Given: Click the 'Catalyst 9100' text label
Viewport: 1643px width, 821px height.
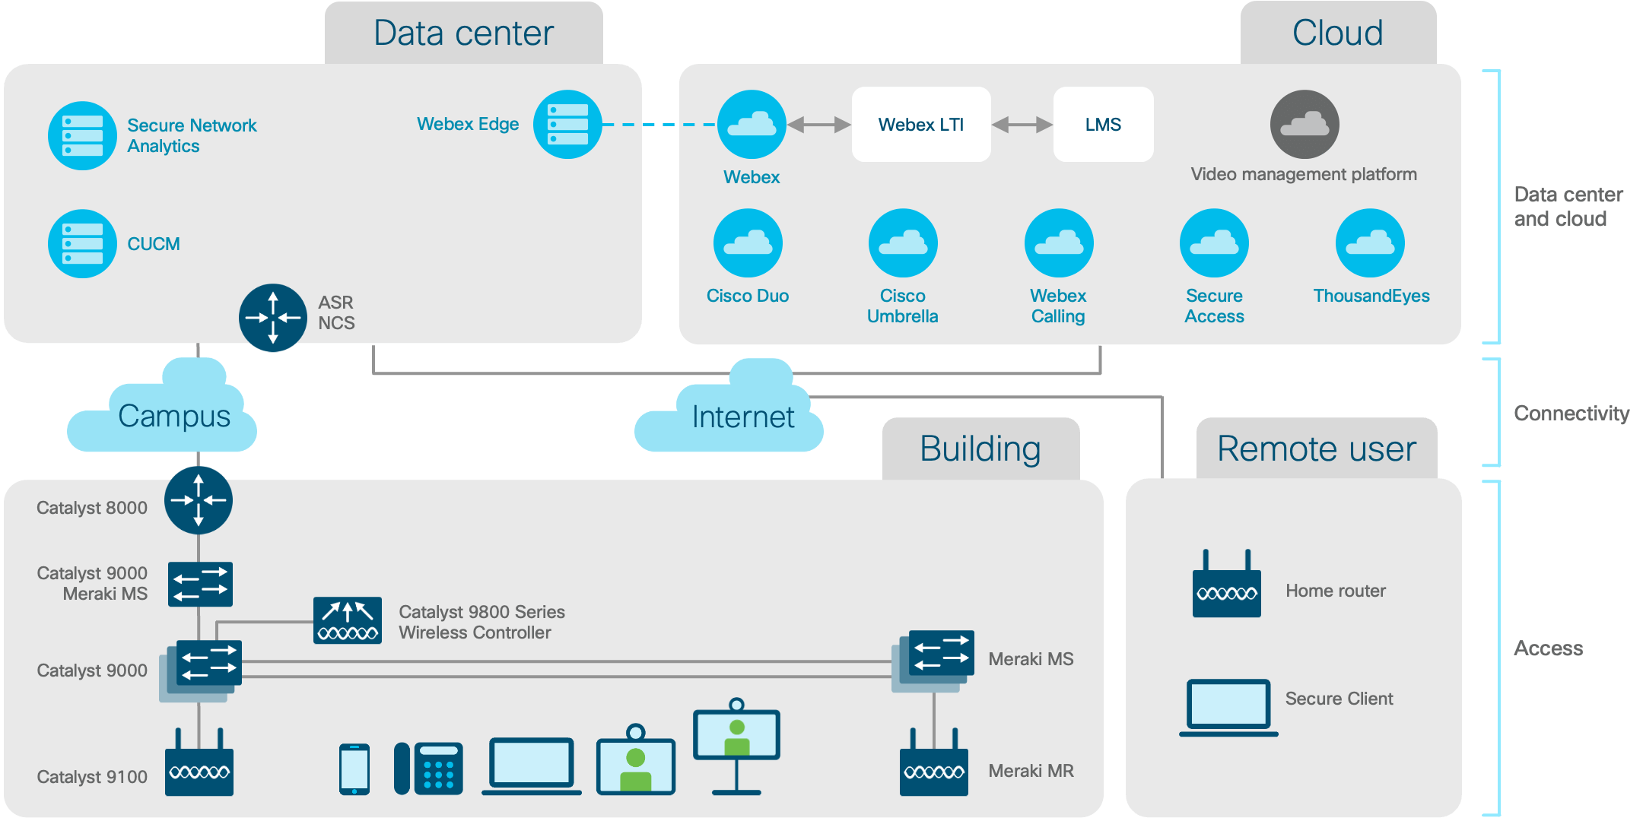Looking at the screenshot, I should [x=92, y=777].
